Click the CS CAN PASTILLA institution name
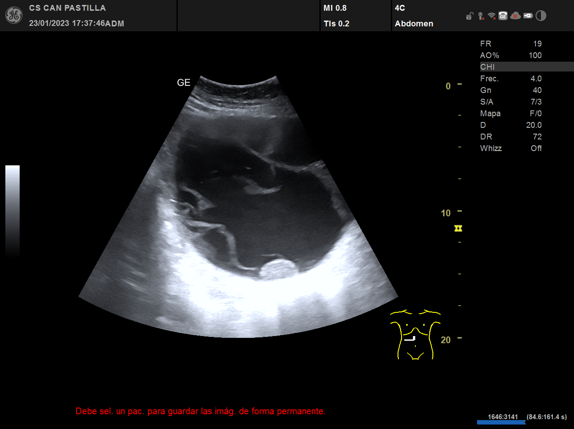The image size is (574, 429). (x=67, y=8)
